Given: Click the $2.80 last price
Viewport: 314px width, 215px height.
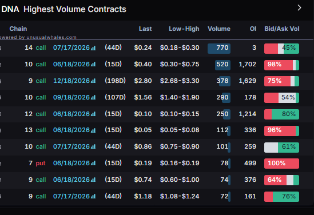Looking at the screenshot, I should [143, 81].
